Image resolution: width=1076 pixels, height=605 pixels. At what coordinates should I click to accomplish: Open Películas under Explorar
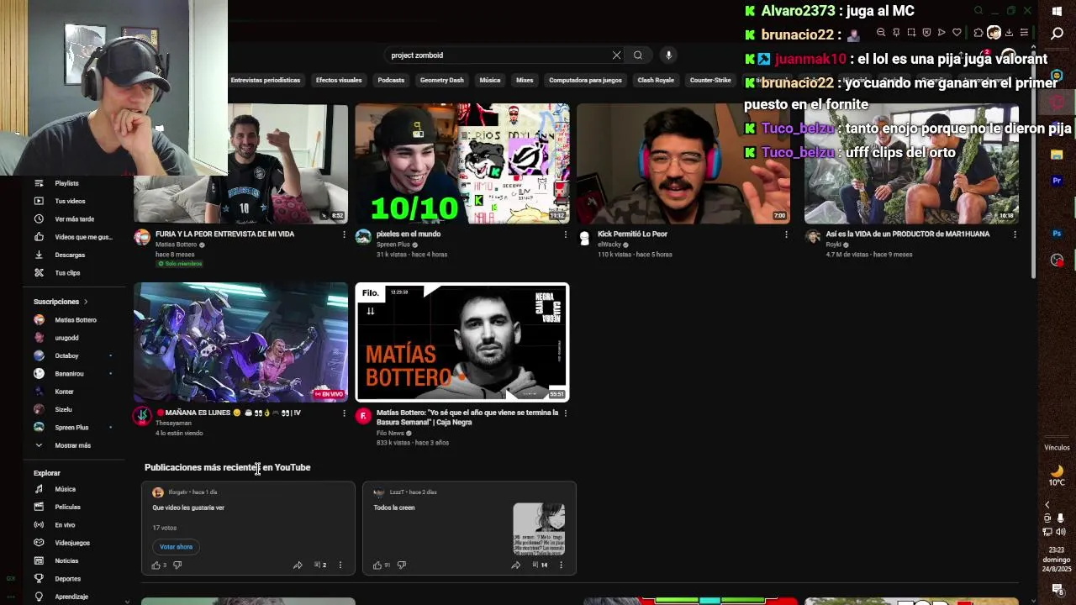[67, 507]
